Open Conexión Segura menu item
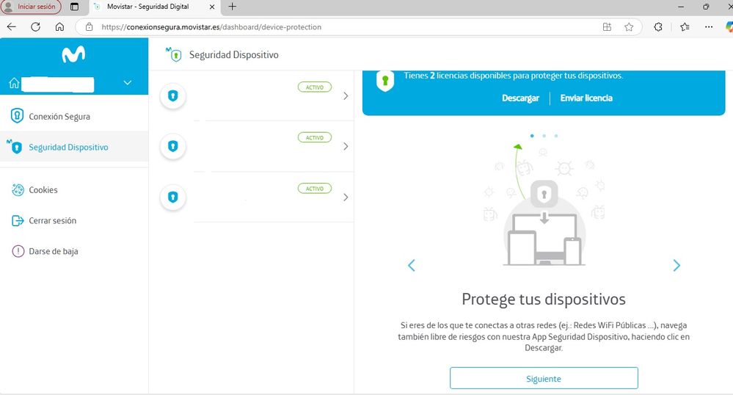This screenshot has height=395, width=733. pos(59,116)
